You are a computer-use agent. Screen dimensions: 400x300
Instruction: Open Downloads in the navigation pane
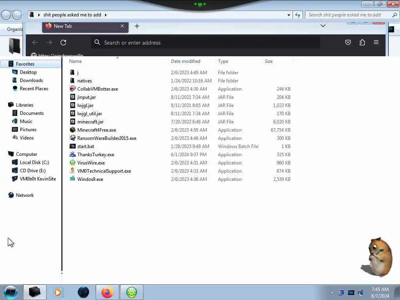pyautogui.click(x=31, y=80)
